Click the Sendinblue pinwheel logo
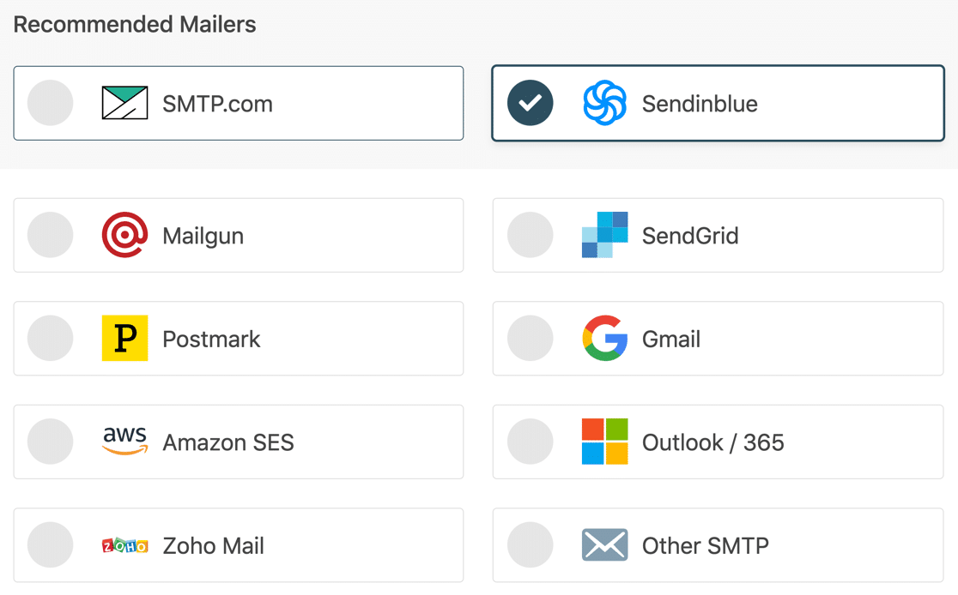Viewport: 958px width, 595px height. pyautogui.click(x=607, y=103)
